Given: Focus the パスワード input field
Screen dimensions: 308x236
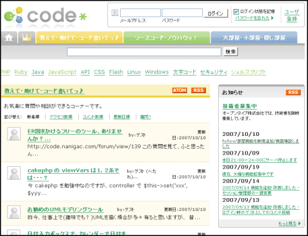Looking at the screenshot, I should (182, 13).
